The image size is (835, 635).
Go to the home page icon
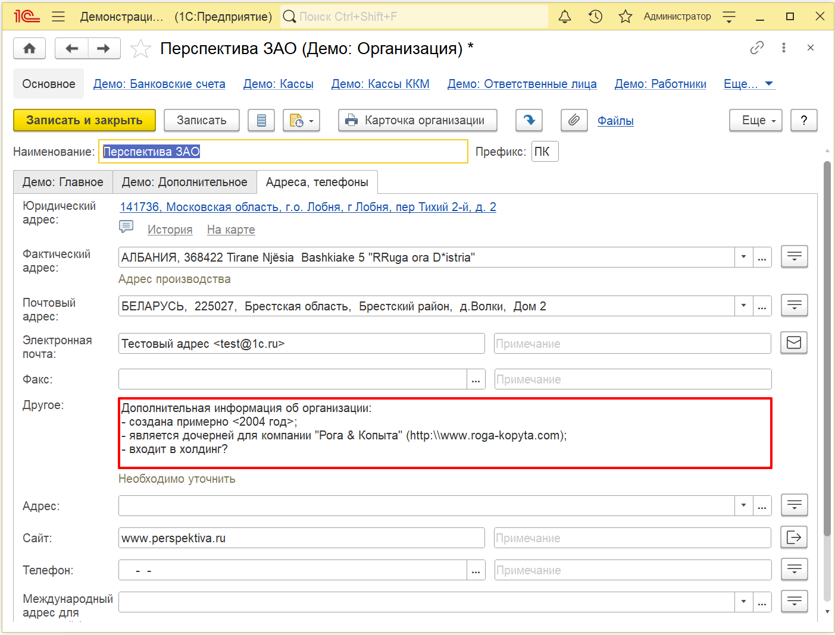[29, 48]
